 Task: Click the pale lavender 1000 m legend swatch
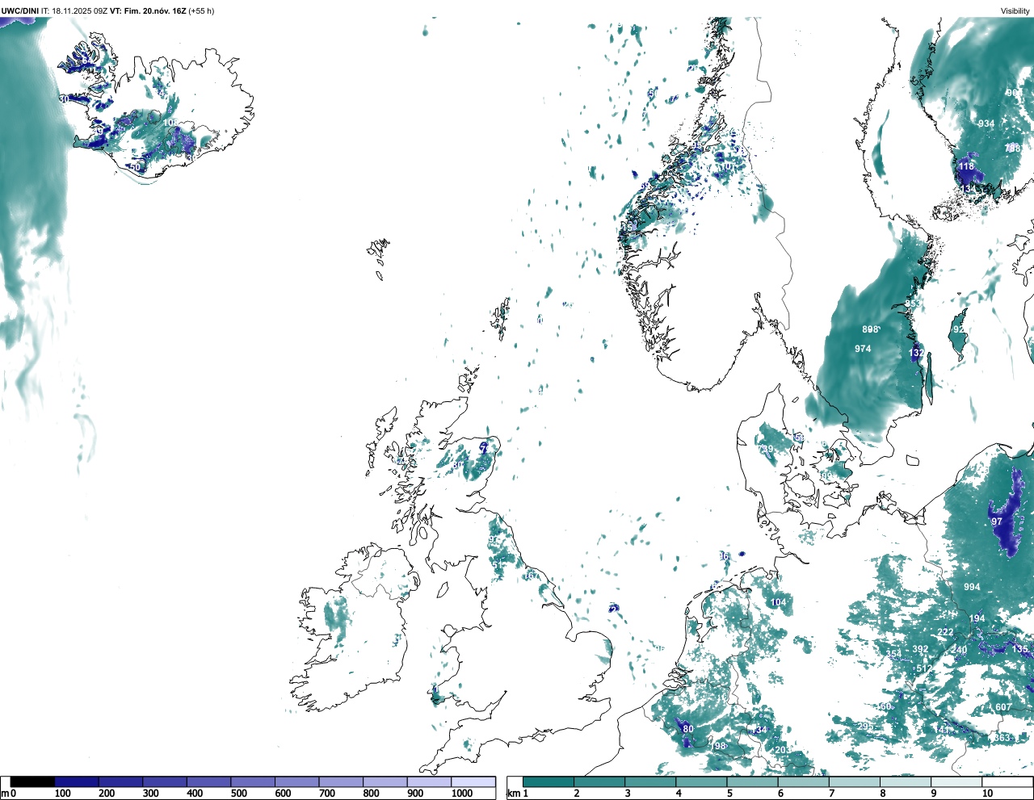[473, 782]
